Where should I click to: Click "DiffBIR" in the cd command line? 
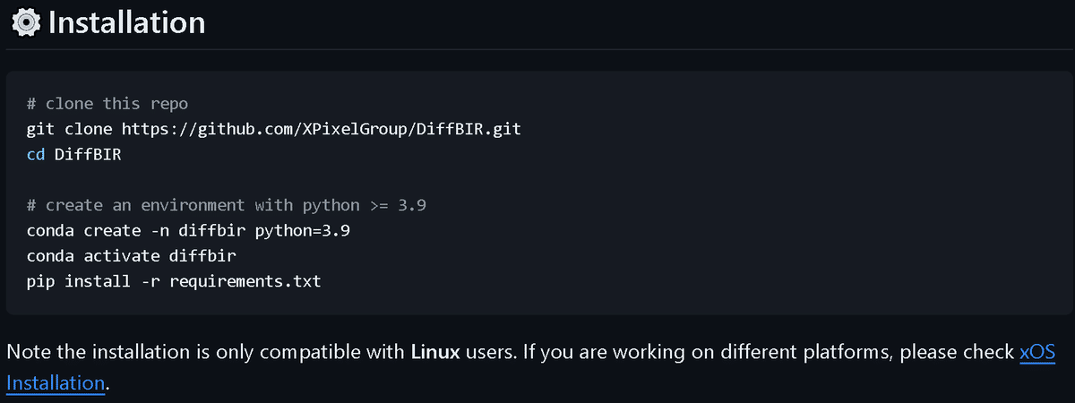pos(87,154)
